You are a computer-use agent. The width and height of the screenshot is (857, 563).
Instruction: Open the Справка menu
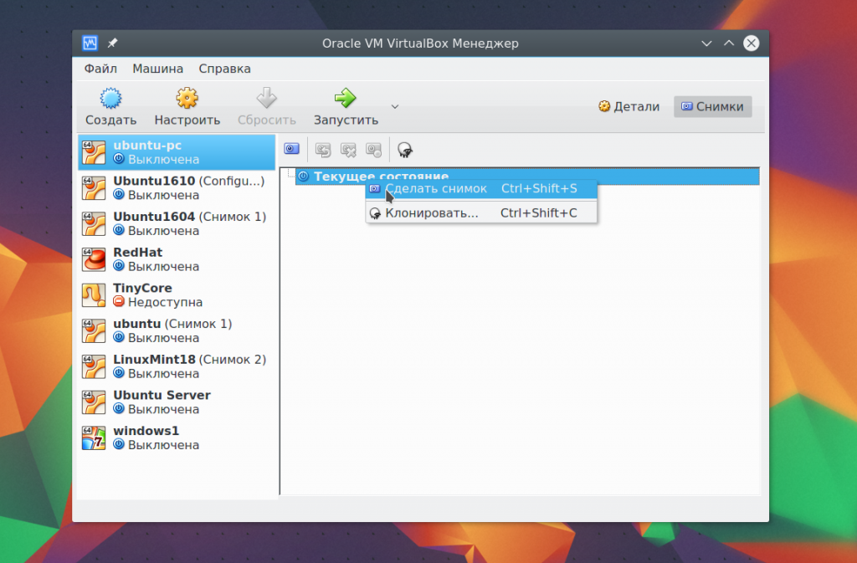(x=224, y=69)
